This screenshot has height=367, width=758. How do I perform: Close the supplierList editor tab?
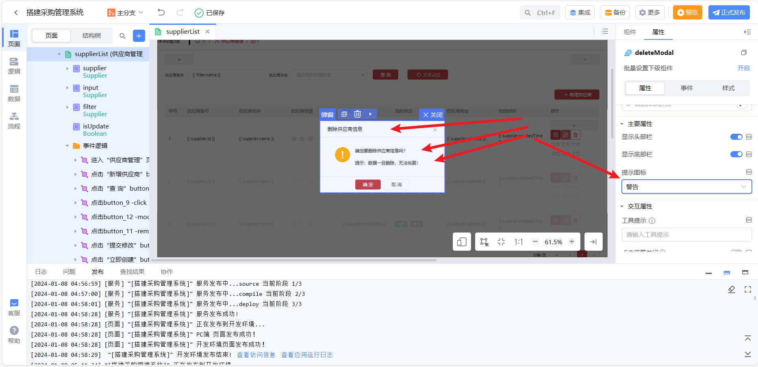208,32
